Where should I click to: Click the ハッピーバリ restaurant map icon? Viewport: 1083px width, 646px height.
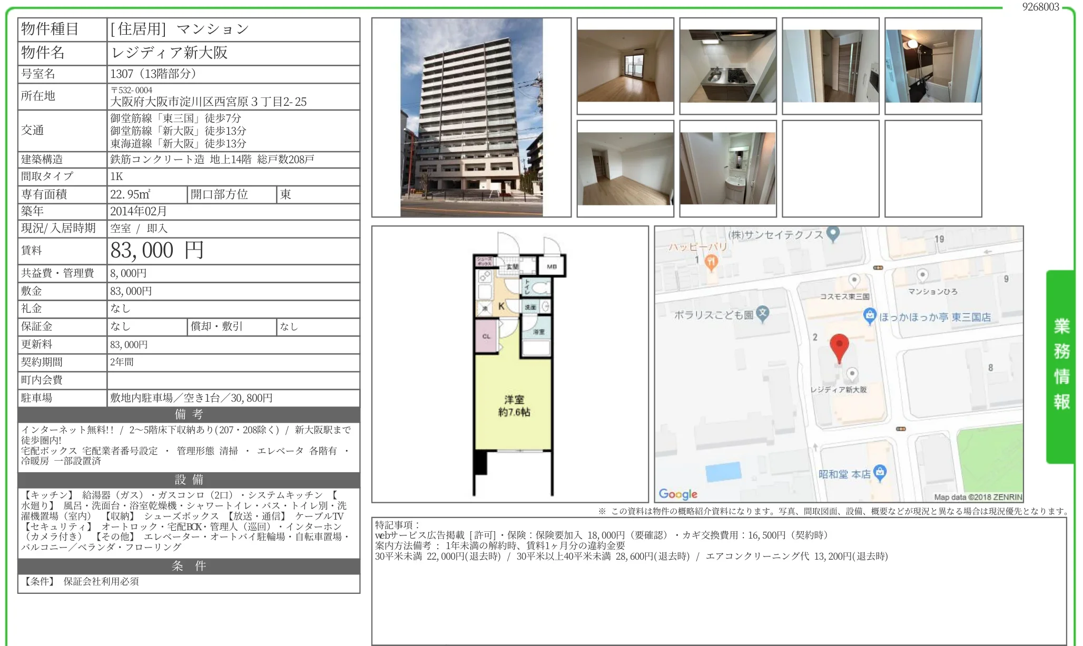(711, 262)
